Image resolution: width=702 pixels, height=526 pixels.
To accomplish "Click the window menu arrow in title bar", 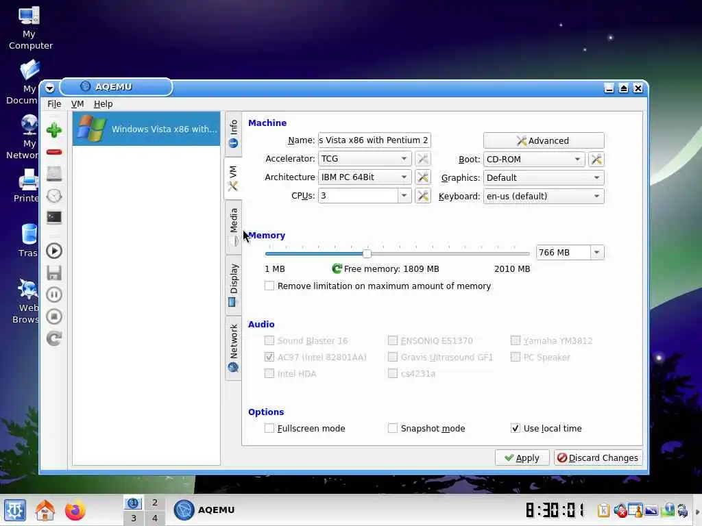I will (x=49, y=88).
